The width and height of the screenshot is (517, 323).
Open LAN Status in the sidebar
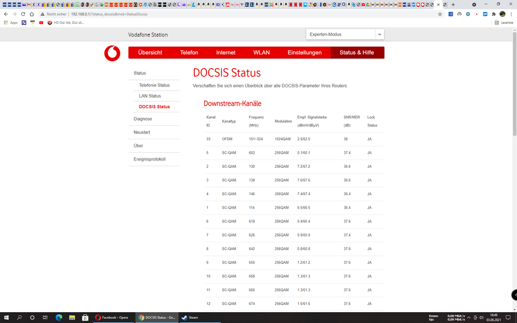point(150,96)
